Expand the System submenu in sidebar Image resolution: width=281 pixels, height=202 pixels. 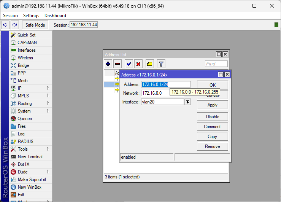tap(27, 111)
